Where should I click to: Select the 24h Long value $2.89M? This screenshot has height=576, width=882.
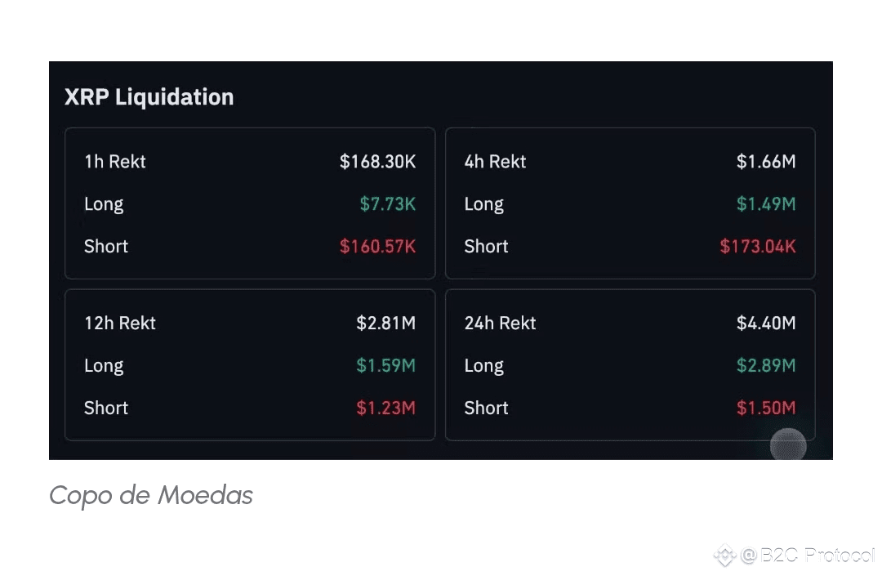(765, 366)
